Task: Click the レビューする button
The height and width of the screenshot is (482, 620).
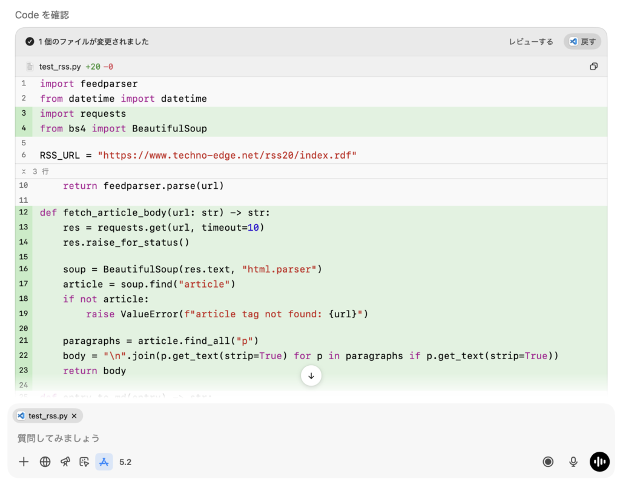Action: pyautogui.click(x=530, y=42)
